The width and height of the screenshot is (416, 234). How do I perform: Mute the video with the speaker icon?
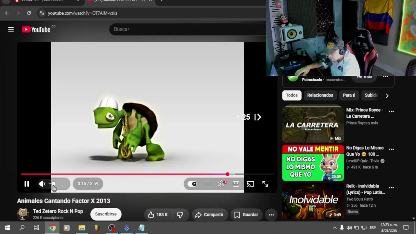[42, 184]
